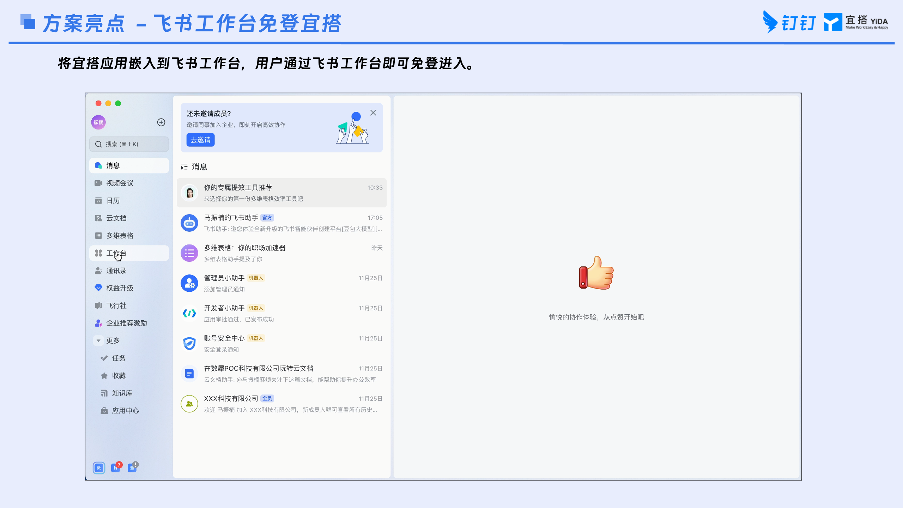Screen dimensions: 903x508
Task: Click the 全员 tag beside XXX科技有限公司
Action: (x=267, y=398)
